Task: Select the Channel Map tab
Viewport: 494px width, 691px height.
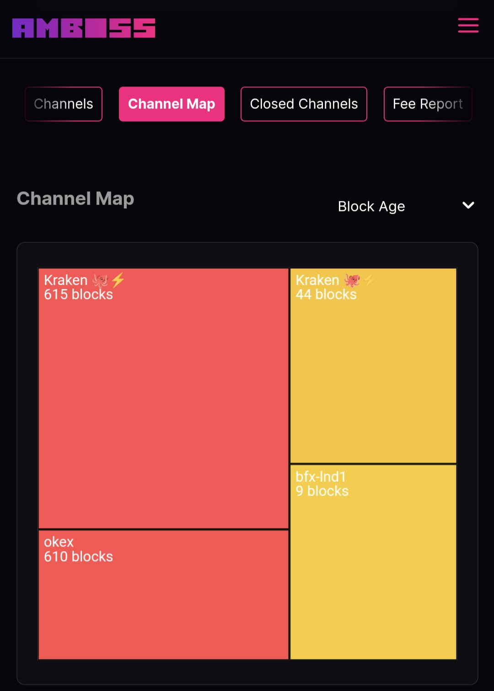Action: click(172, 104)
